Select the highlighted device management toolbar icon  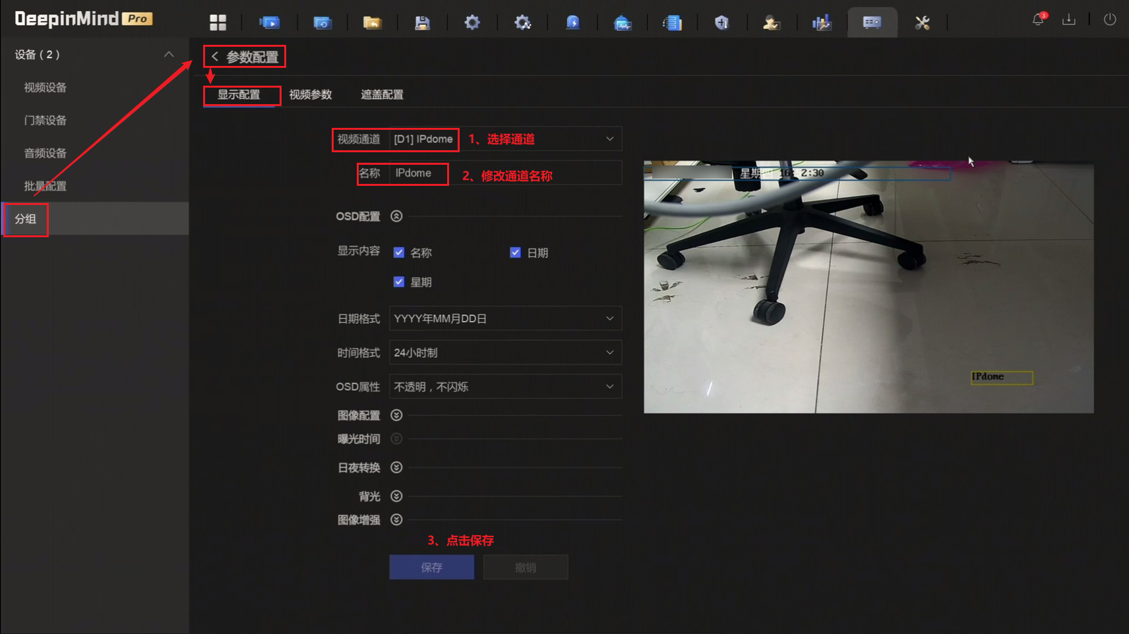872,22
